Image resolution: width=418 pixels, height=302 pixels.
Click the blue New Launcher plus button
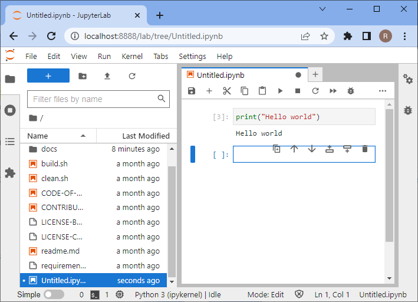[x=48, y=76]
